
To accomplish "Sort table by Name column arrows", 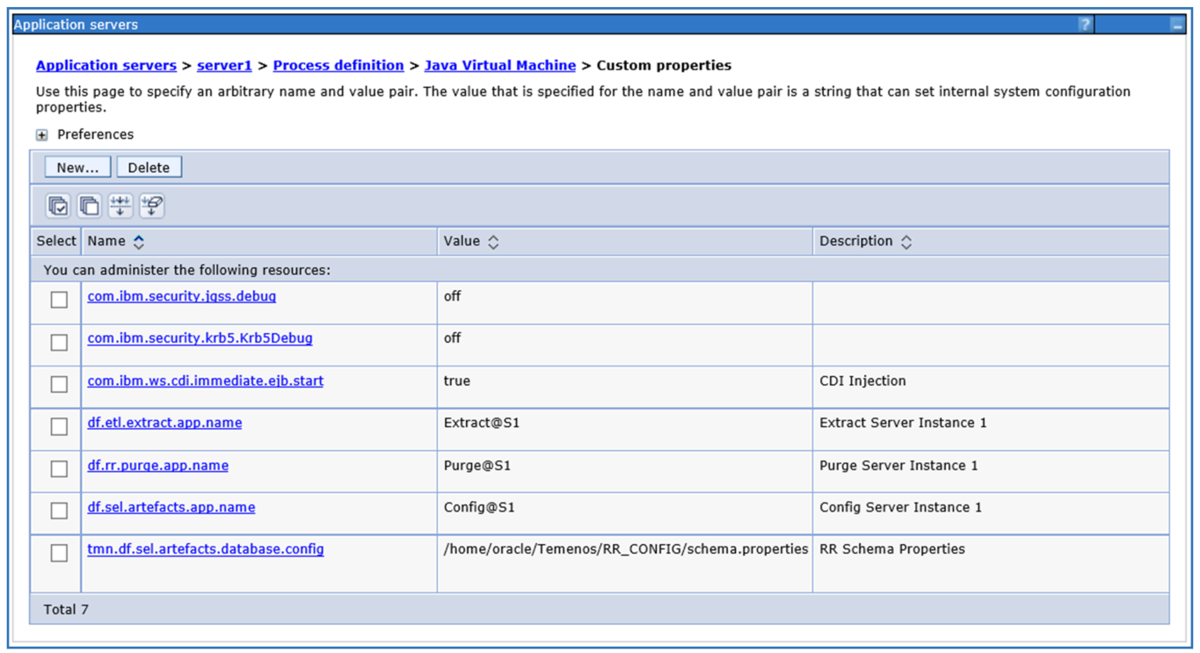I will (139, 242).
